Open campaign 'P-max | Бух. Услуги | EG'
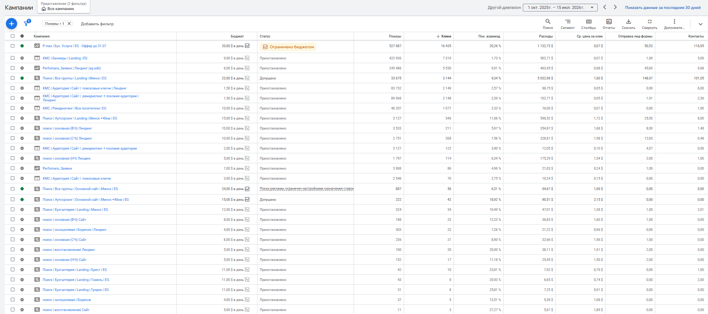 coord(74,46)
